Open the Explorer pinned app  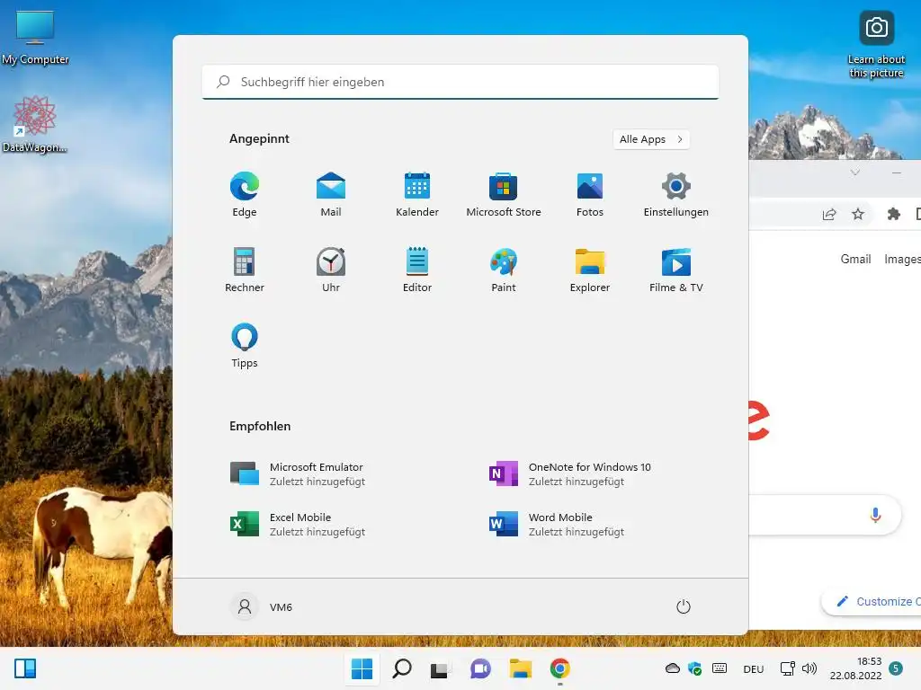590,270
